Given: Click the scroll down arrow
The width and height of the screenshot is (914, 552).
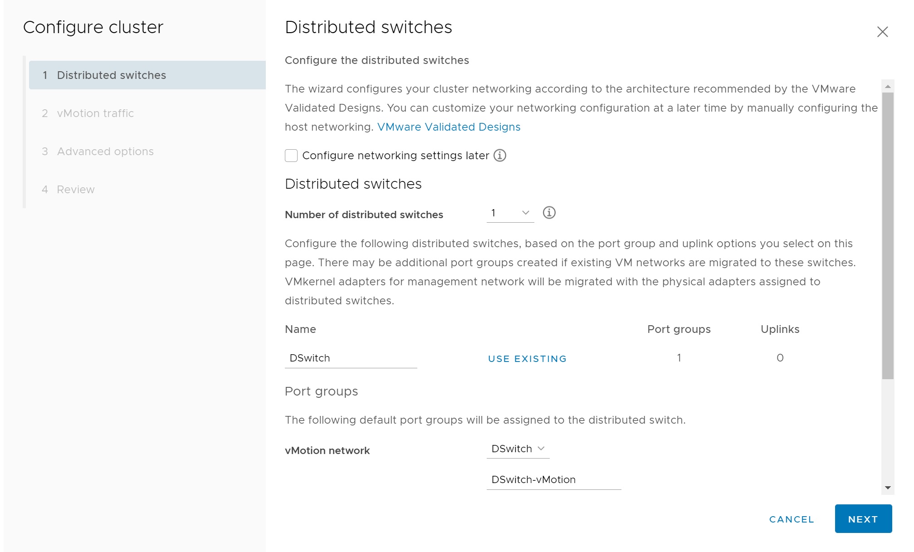Looking at the screenshot, I should [x=888, y=488].
